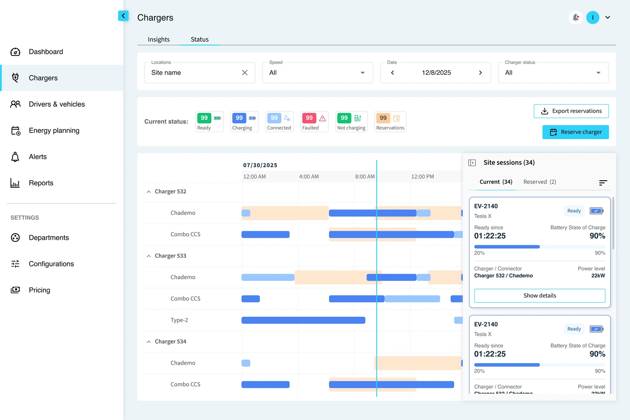Open the Speed dropdown
This screenshot has height=420, width=630.
(318, 73)
